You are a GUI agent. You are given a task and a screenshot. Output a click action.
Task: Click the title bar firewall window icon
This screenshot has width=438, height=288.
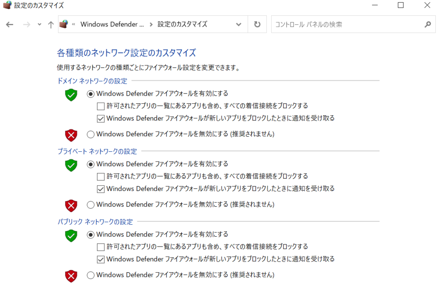(x=7, y=5)
